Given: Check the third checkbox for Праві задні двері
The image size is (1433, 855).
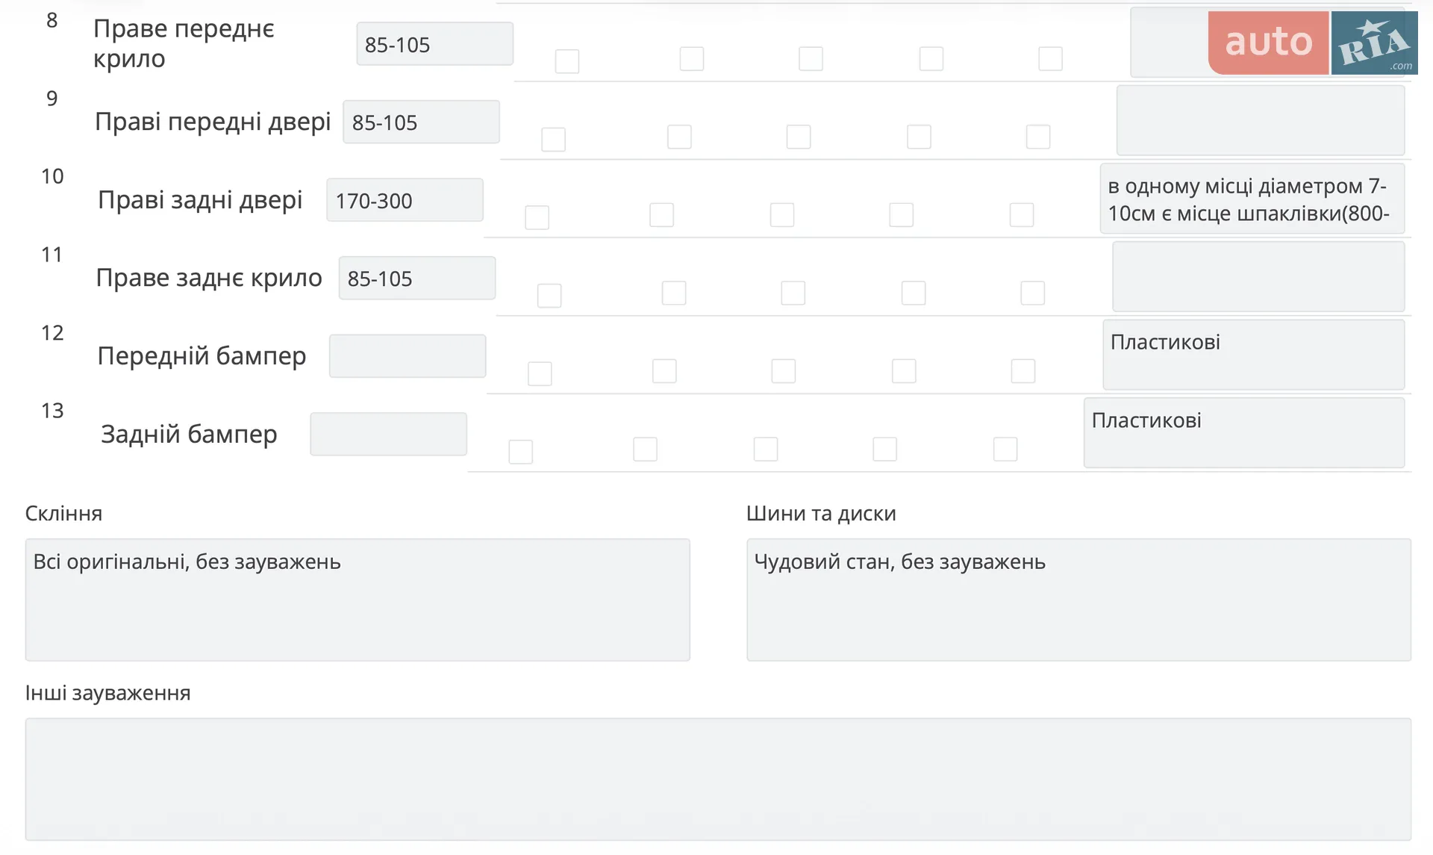Looking at the screenshot, I should coord(782,215).
